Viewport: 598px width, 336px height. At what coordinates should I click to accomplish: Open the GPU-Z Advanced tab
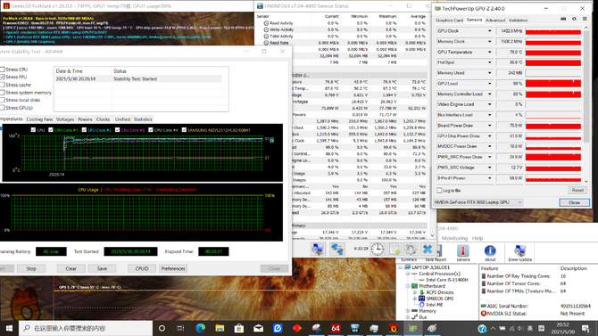(x=495, y=20)
